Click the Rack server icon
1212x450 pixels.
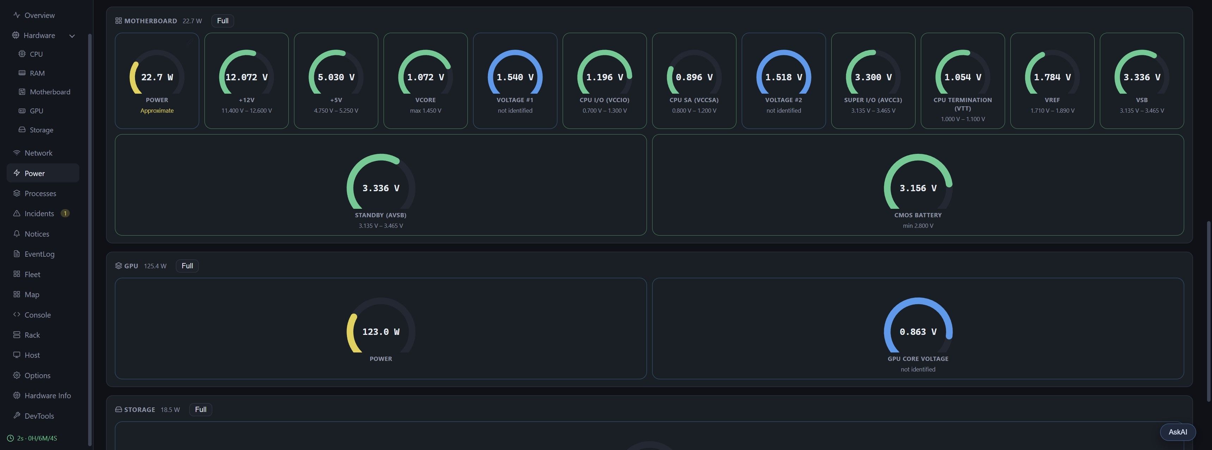pos(17,335)
